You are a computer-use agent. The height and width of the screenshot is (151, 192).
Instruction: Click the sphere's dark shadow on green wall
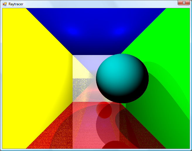tap(164, 88)
